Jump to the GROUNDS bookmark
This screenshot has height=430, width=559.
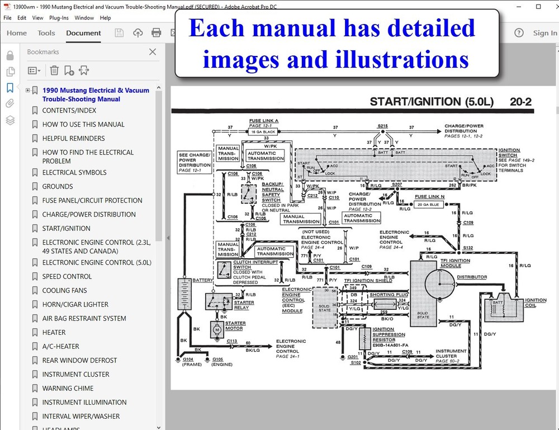[58, 186]
